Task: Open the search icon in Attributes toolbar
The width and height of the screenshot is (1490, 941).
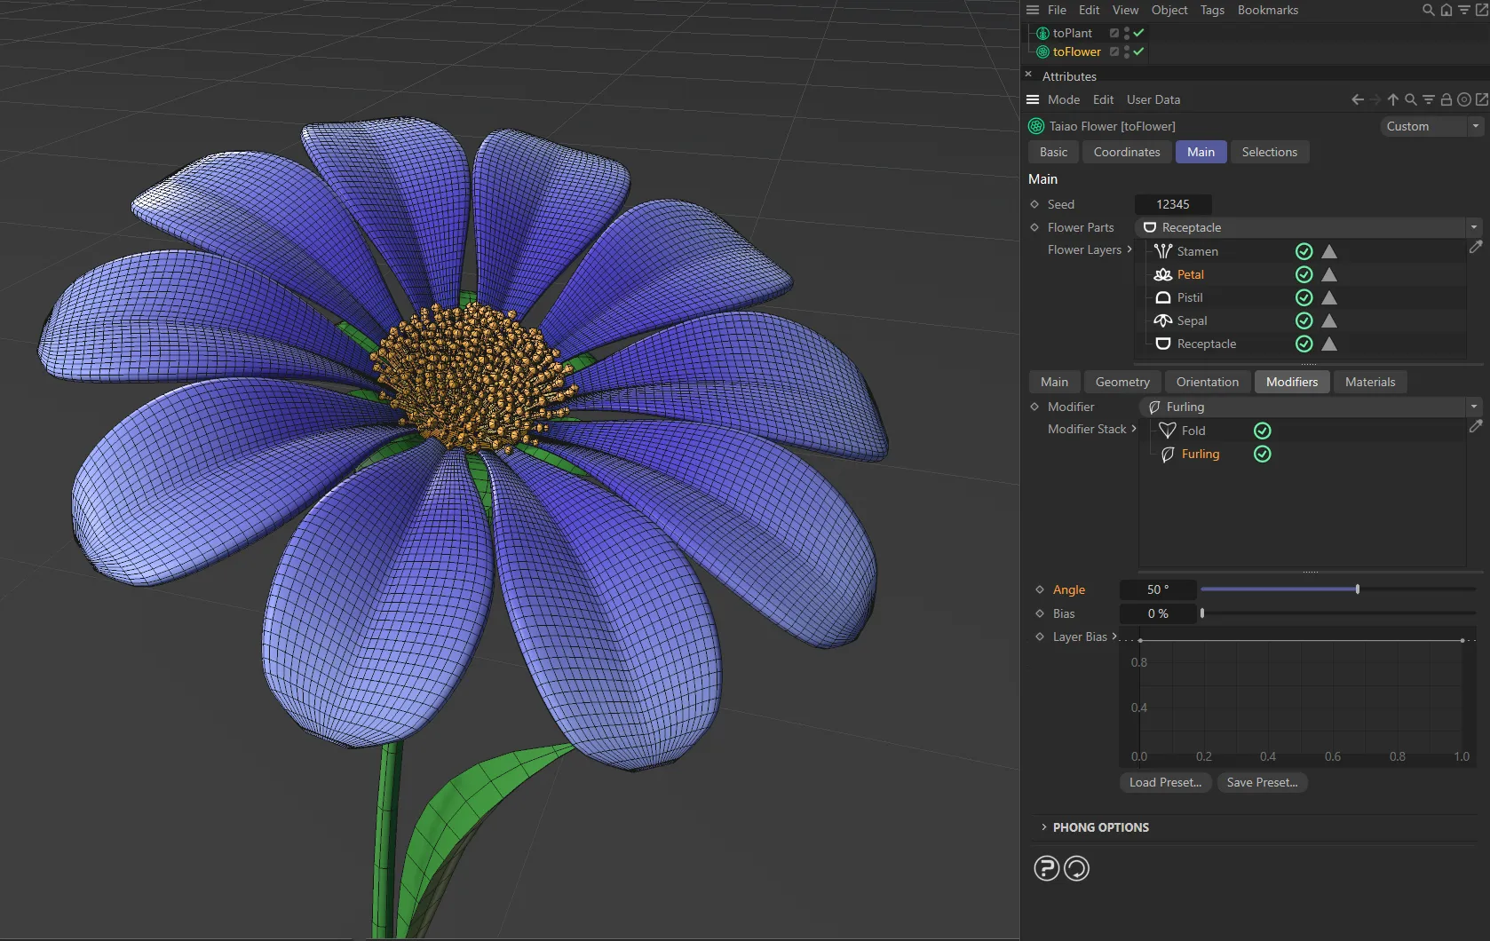Action: click(x=1410, y=99)
